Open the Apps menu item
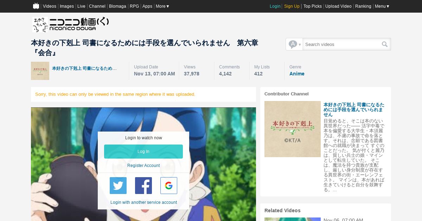This screenshot has width=422, height=221. tap(147, 6)
